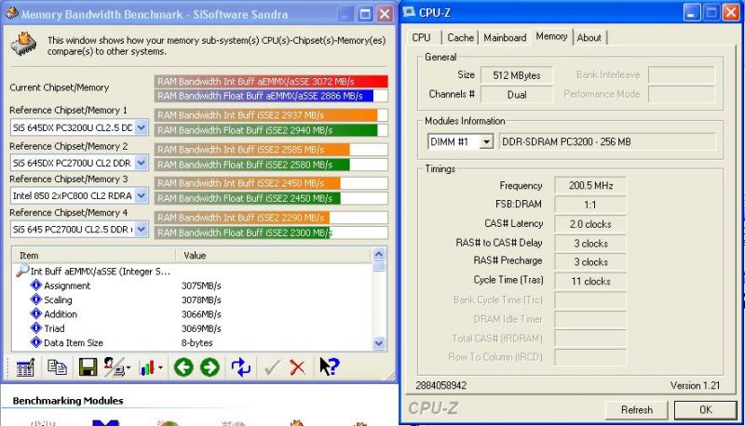Open Reference Chipset/Memory 1 dropdown (SiS 645DX PC3200U)
The width and height of the screenshot is (745, 426).
point(142,127)
